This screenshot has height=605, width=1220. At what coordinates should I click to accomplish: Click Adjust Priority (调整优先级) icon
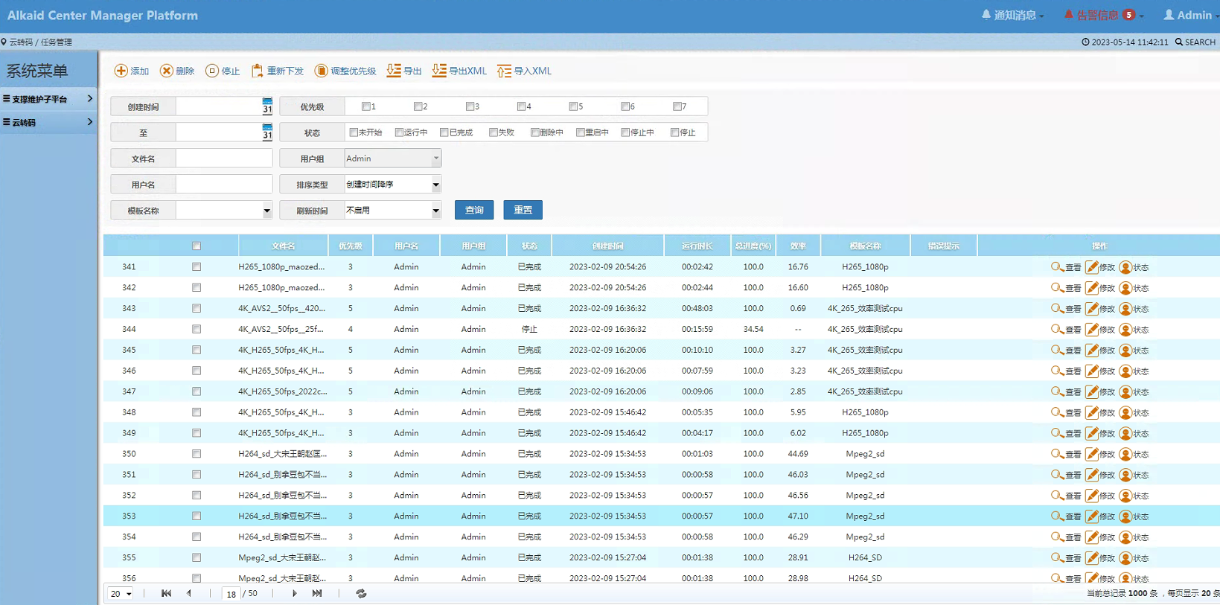(321, 71)
